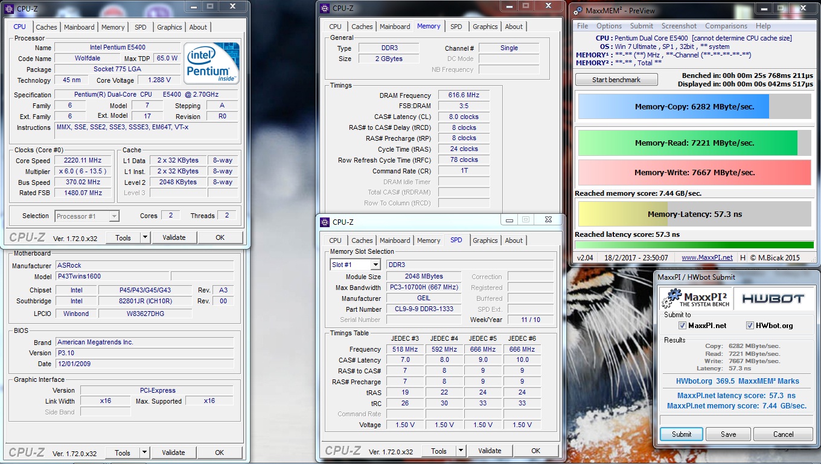Click Validate in CPU-Z processor window
This screenshot has height=464, width=821.
174,237
